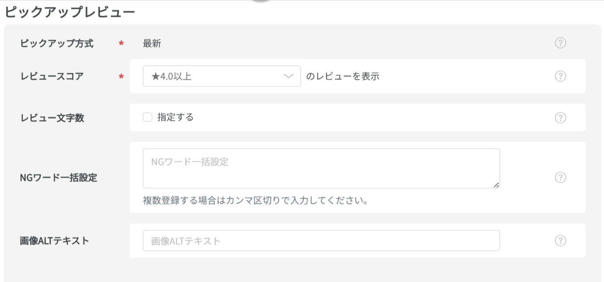Click help icon for ピックアップ方式
The height and width of the screenshot is (282, 604).
pos(560,43)
